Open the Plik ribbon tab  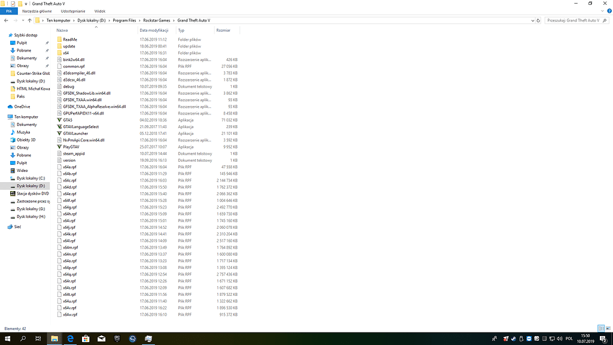8,11
